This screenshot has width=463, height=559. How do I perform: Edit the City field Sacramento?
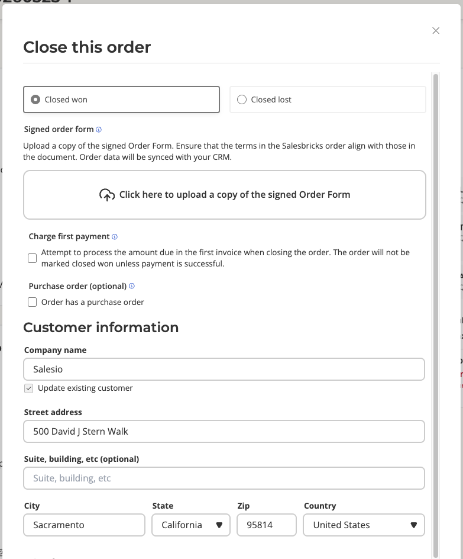[85, 525]
